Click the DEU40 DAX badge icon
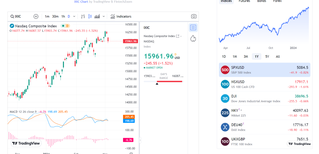 [x=225, y=127]
